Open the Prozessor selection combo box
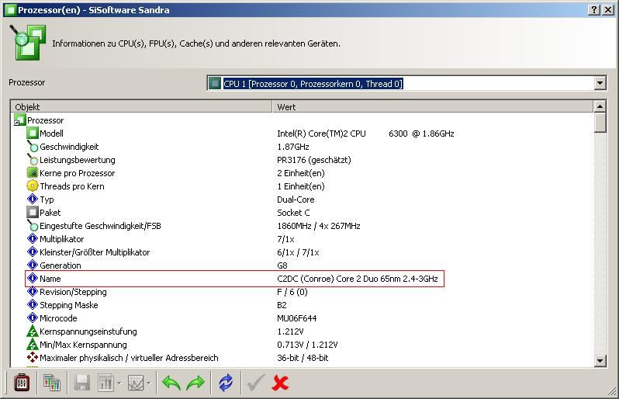Viewport: 619px width, 399px height. tap(406, 83)
